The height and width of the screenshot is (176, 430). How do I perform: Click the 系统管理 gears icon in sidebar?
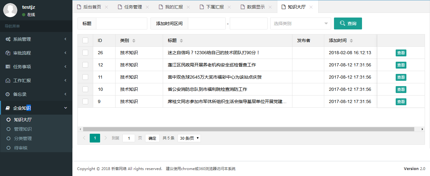pyautogui.click(x=8, y=39)
